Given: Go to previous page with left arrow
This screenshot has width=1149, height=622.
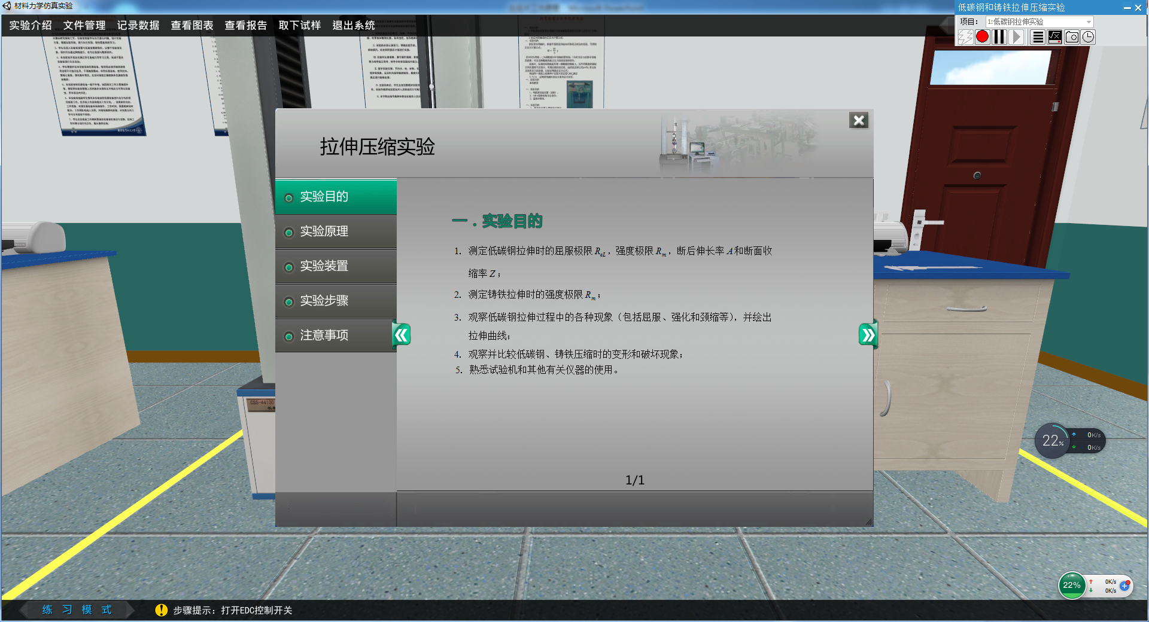Looking at the screenshot, I should [x=402, y=336].
